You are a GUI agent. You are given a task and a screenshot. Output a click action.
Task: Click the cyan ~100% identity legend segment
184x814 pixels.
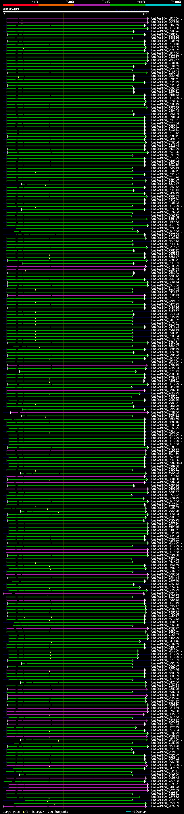pos(163,5)
